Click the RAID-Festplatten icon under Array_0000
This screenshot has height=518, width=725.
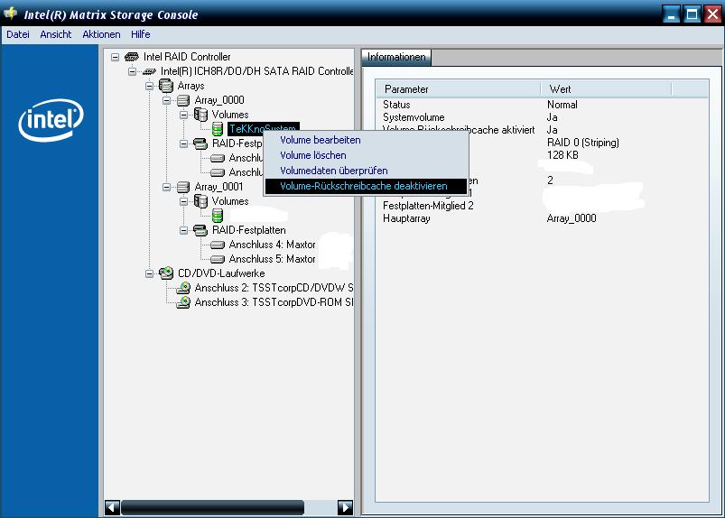(x=200, y=143)
